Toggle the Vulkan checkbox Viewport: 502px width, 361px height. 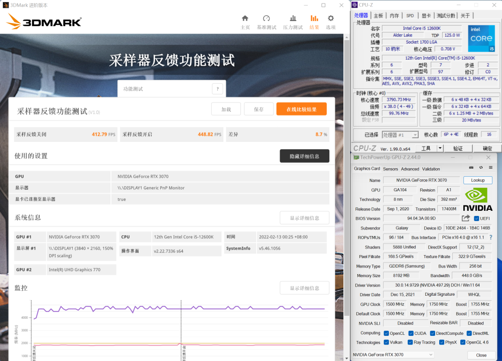386,342
